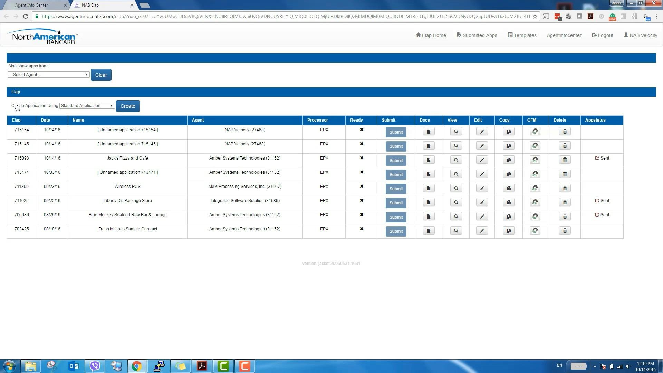Viewport: 663px width, 373px height.
Task: Expand the Standard Application dropdown
Action: (87, 105)
